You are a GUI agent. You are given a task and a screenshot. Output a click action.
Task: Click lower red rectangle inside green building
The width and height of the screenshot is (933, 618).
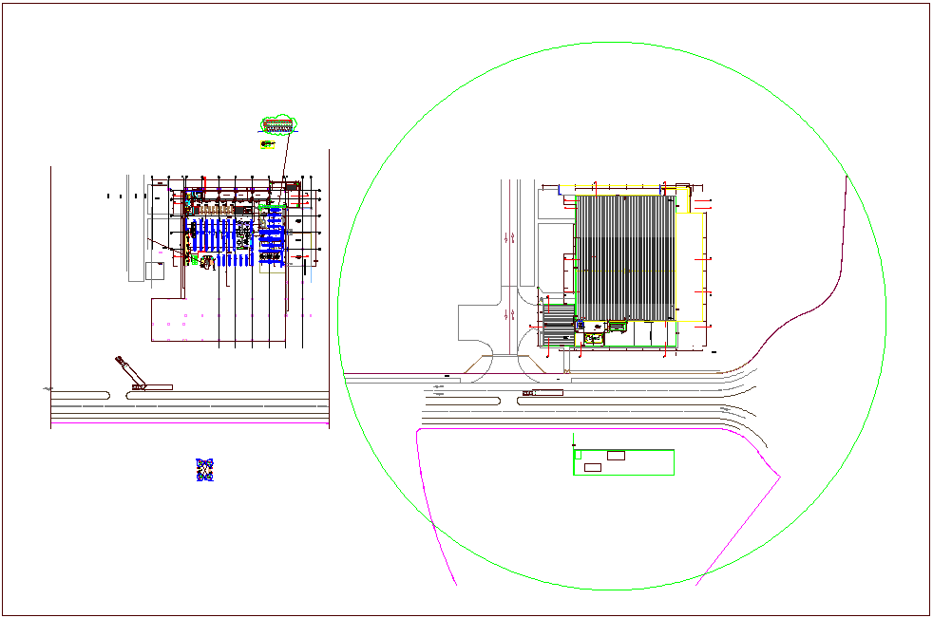(593, 467)
